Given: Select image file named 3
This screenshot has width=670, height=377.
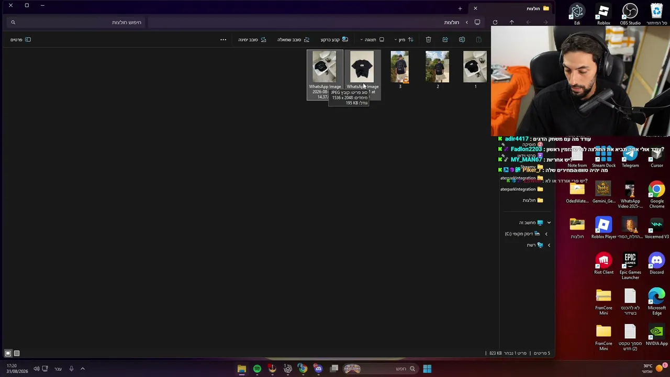Looking at the screenshot, I should click(400, 70).
